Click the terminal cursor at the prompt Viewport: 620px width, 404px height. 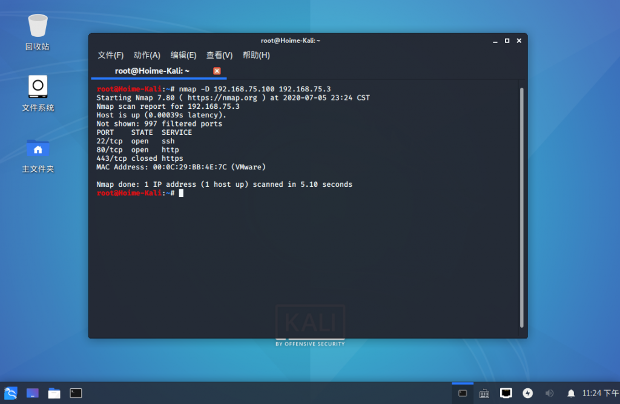(x=181, y=193)
